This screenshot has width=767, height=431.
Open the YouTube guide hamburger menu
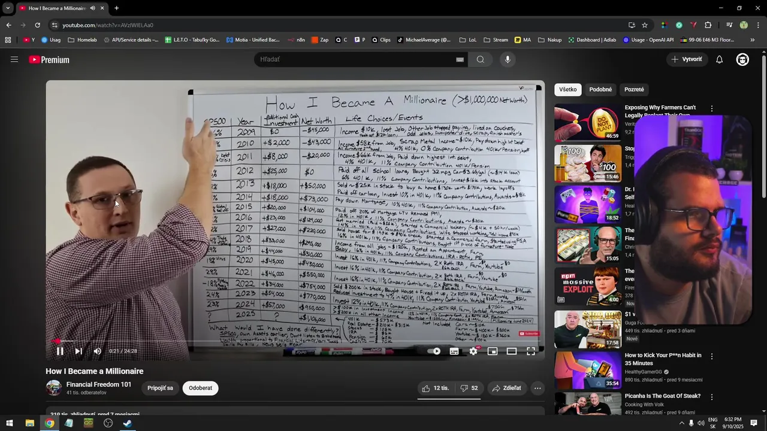[x=14, y=59]
